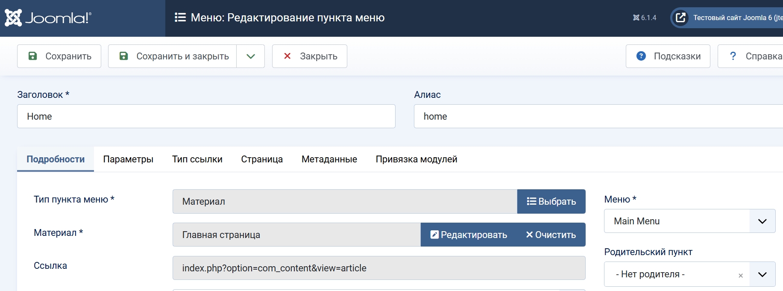Image resolution: width=783 pixels, height=291 pixels.
Task: Click the Родительский пункт label
Action: coord(648,252)
